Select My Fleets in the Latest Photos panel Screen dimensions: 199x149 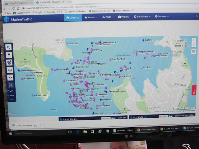point(106,118)
